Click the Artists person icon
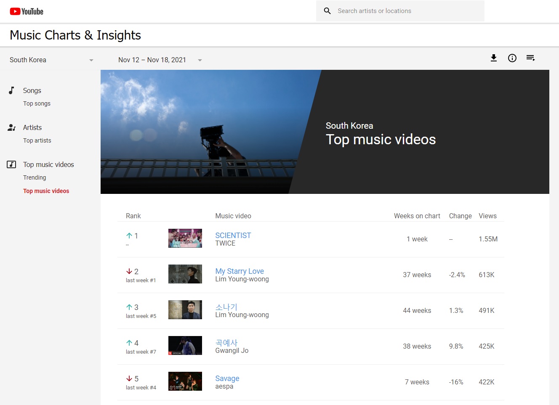The width and height of the screenshot is (559, 405). (x=12, y=127)
